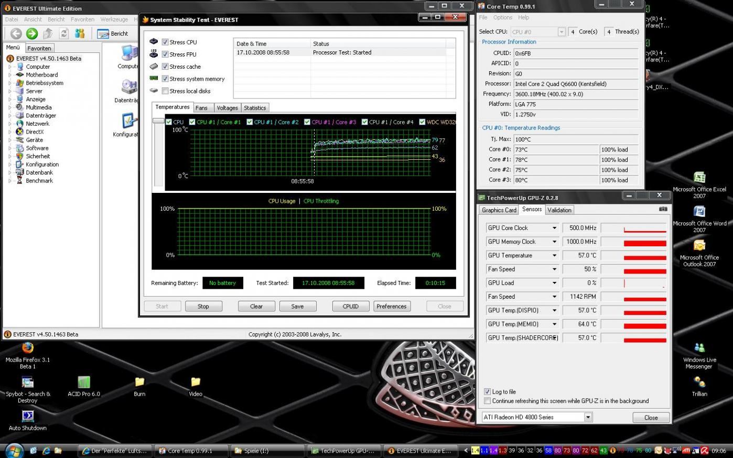Open GPU Core Clock sensor dropdown
Screen dimensions: 733x458
[554, 228]
